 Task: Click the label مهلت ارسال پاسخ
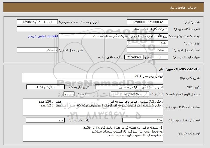(186, 57)
